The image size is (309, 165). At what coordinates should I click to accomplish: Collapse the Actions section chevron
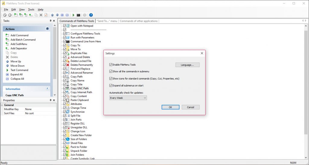[47, 29]
